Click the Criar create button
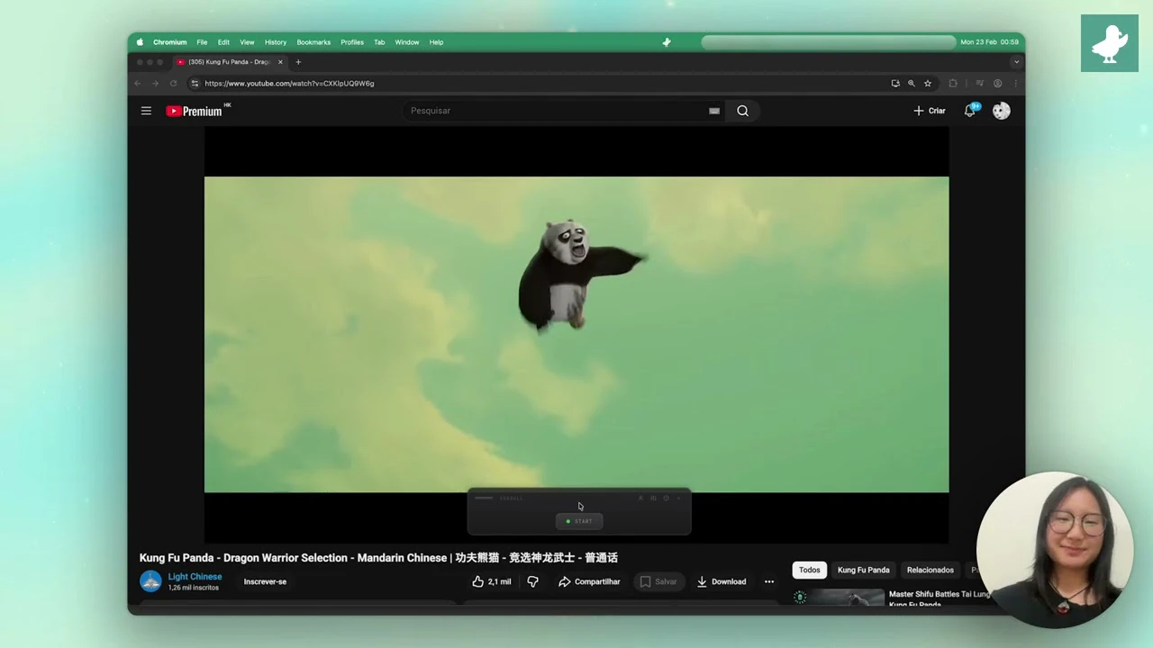Screen dimensions: 1153x648 click(929, 111)
